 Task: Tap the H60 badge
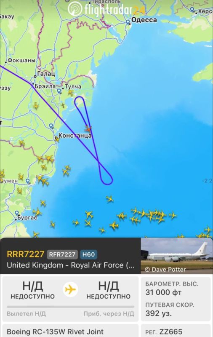tap(89, 254)
